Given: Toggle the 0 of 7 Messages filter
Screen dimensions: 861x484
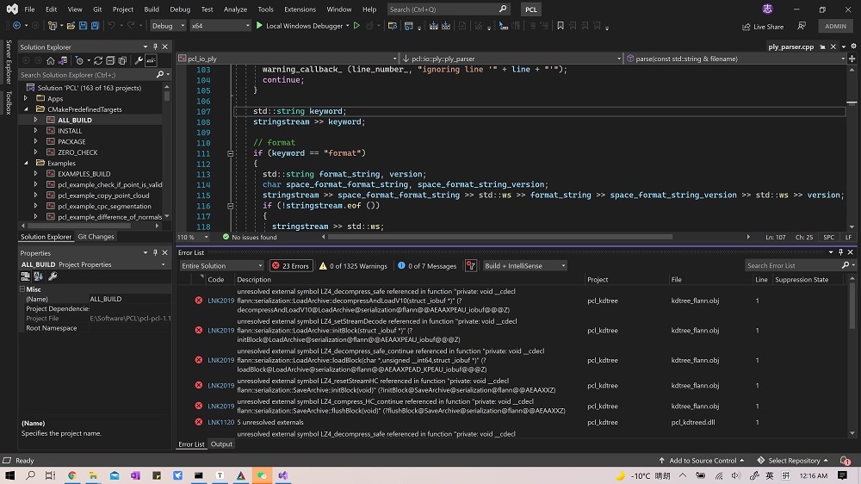Looking at the screenshot, I should 427,266.
